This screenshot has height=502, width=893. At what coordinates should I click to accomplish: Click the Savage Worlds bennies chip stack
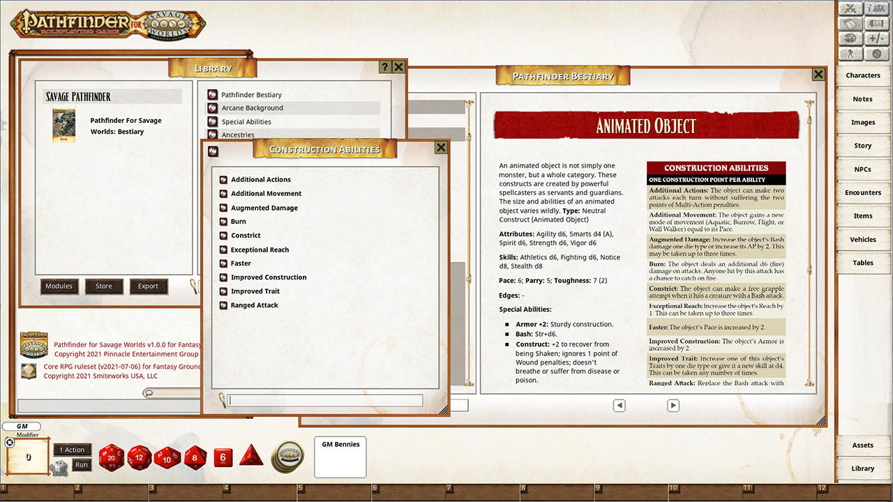tap(287, 456)
